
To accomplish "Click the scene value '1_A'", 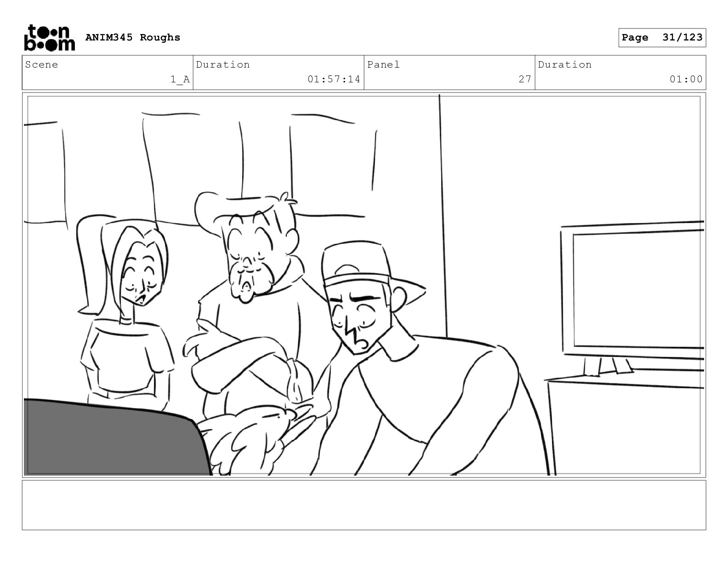I will click(x=180, y=79).
